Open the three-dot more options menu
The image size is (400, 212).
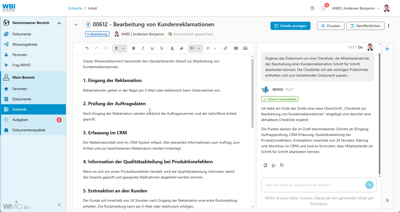coord(389,26)
